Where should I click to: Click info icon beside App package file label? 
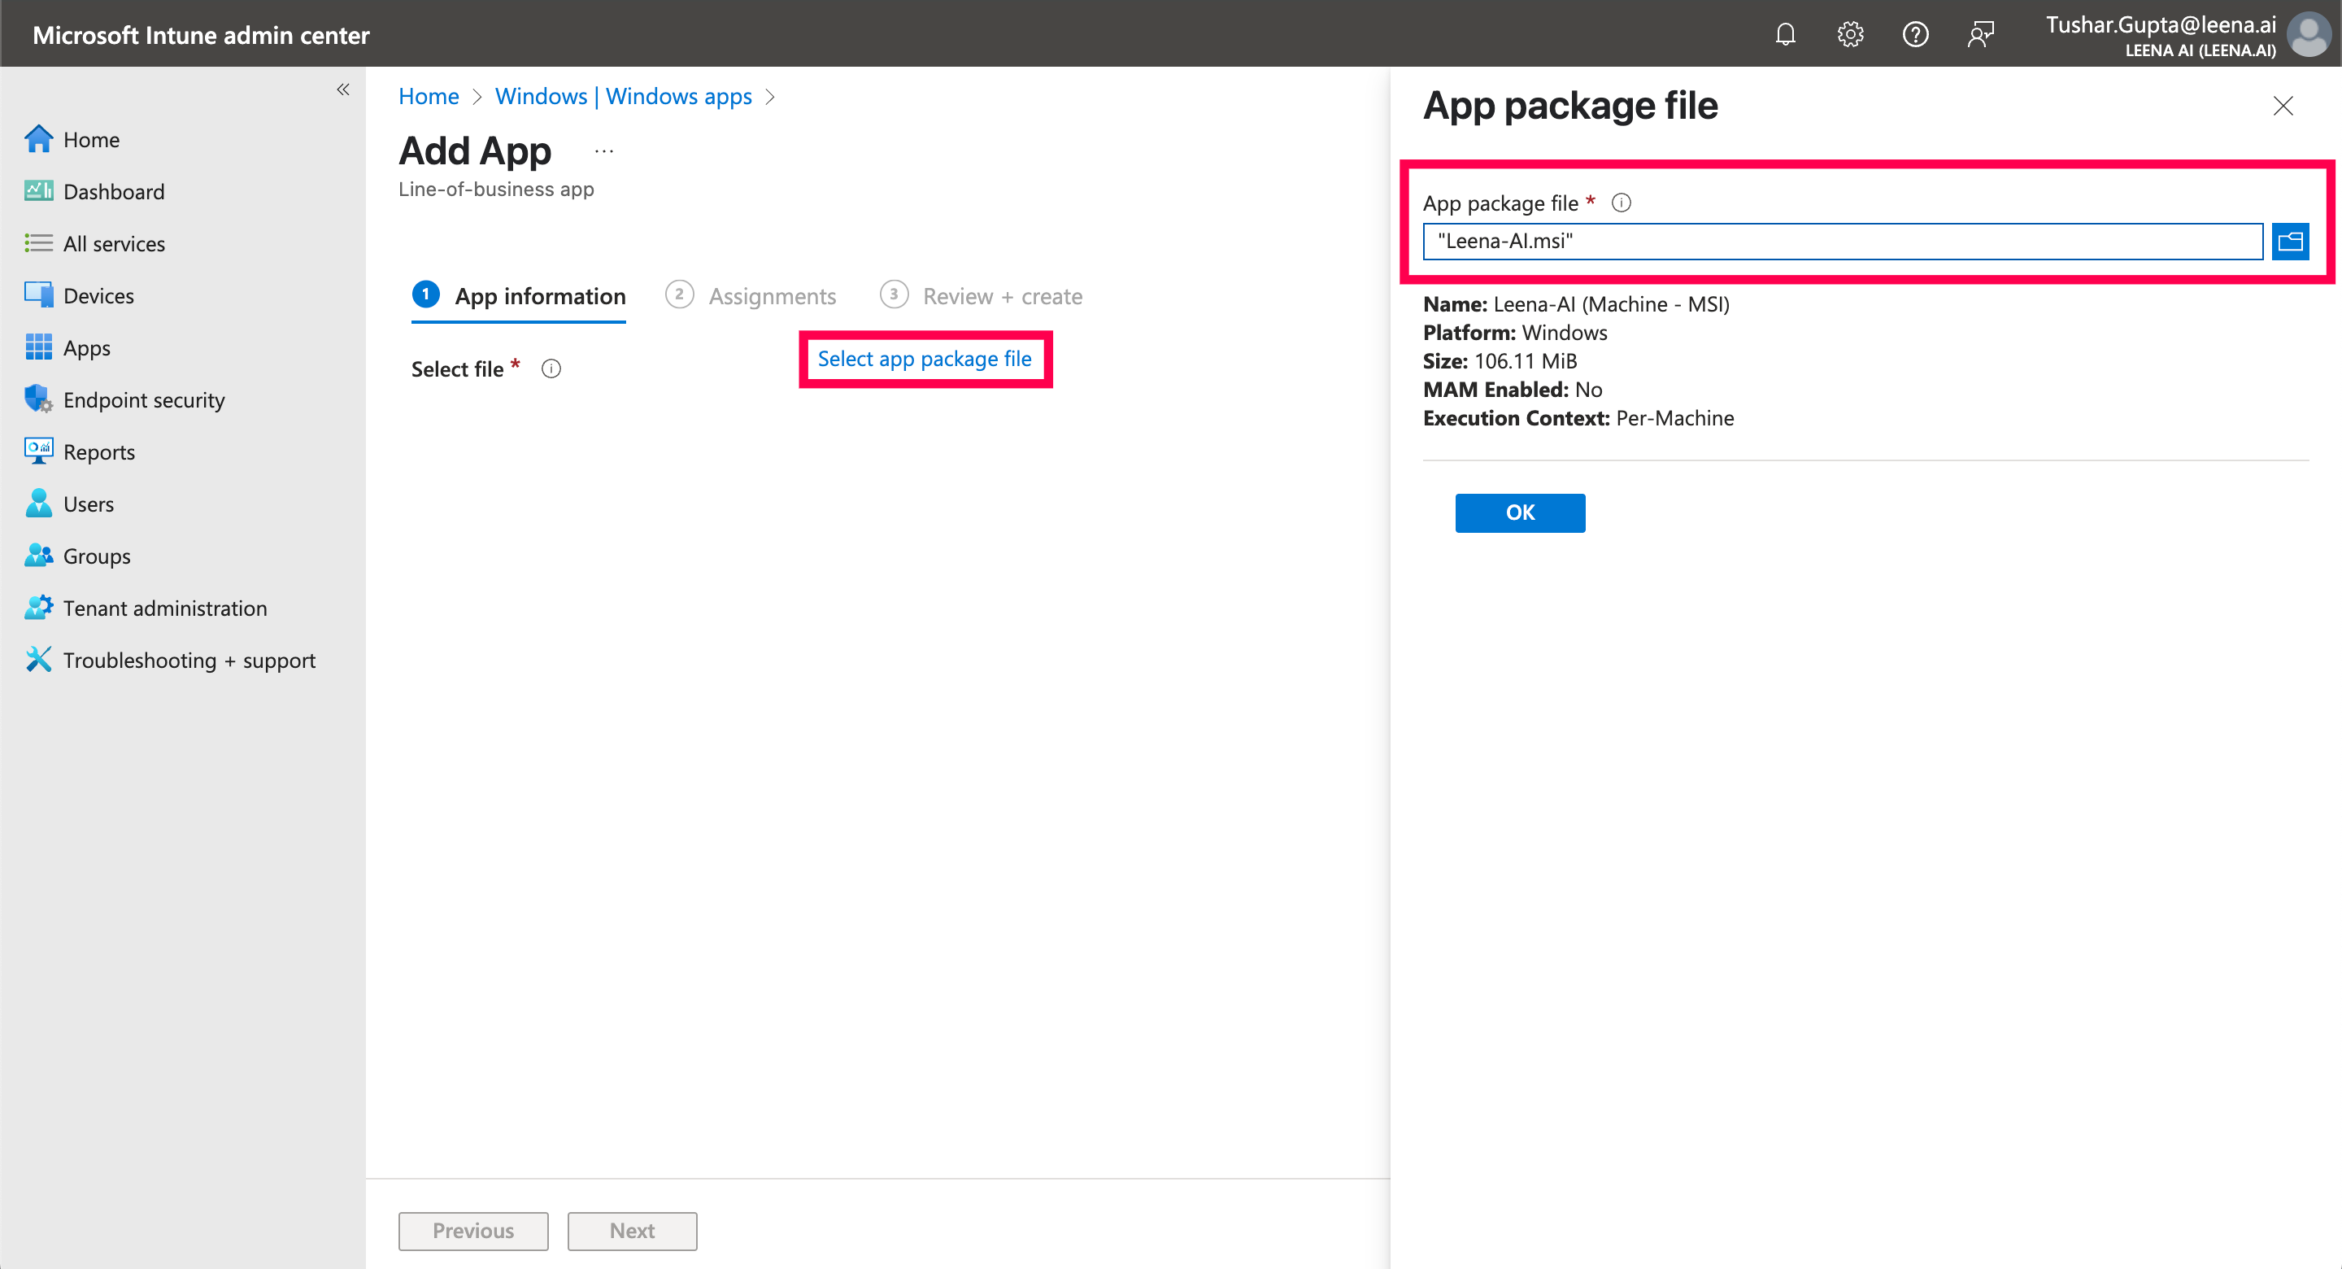[x=1621, y=203]
